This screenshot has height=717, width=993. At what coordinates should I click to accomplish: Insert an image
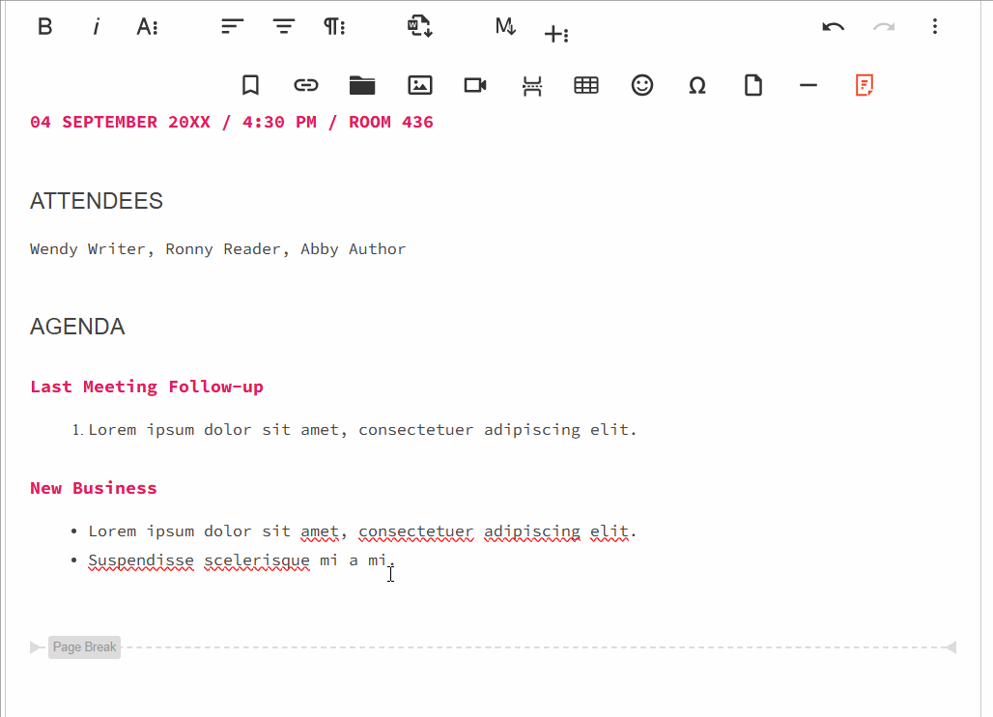pyautogui.click(x=419, y=85)
